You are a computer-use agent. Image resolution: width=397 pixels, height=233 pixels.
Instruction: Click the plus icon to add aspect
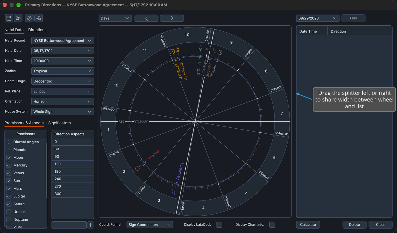point(91,225)
